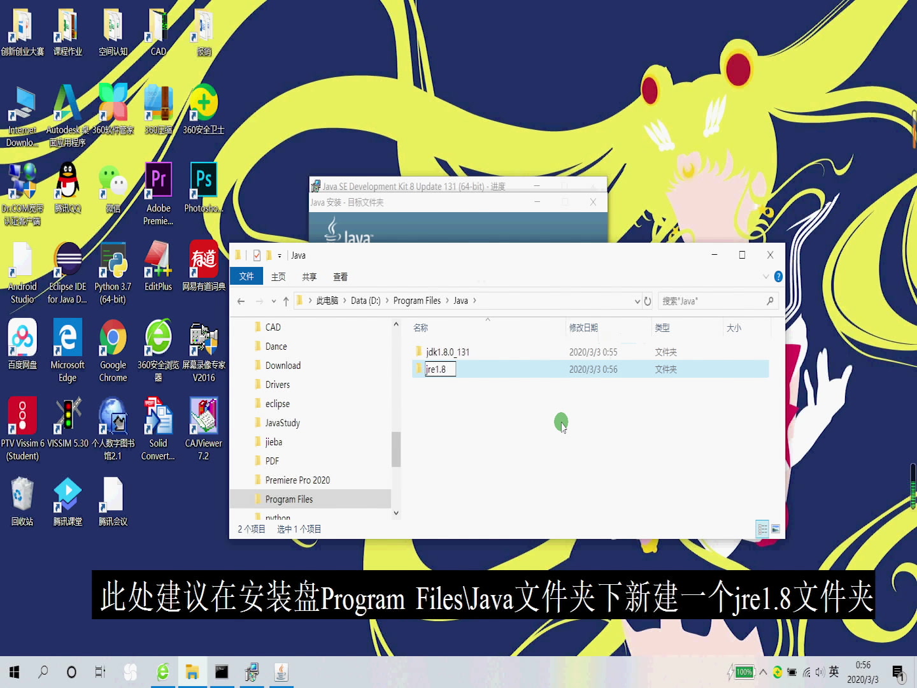Click the taskbar search magnifier icon
917x688 pixels.
43,672
